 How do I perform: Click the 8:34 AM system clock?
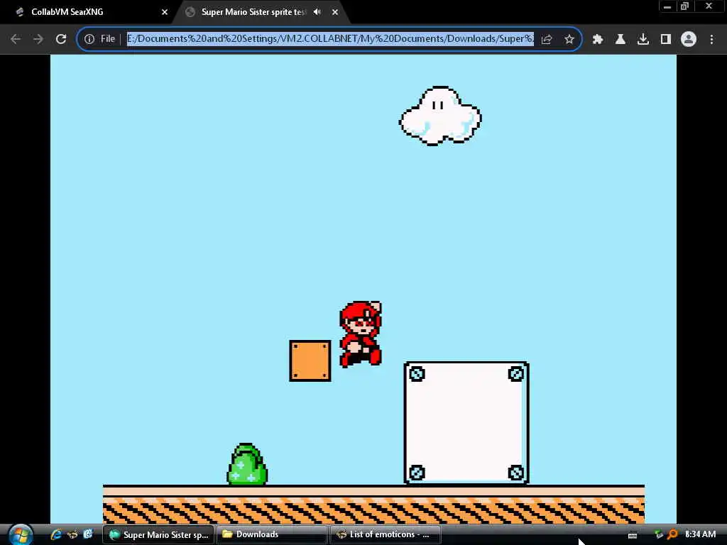click(x=700, y=534)
